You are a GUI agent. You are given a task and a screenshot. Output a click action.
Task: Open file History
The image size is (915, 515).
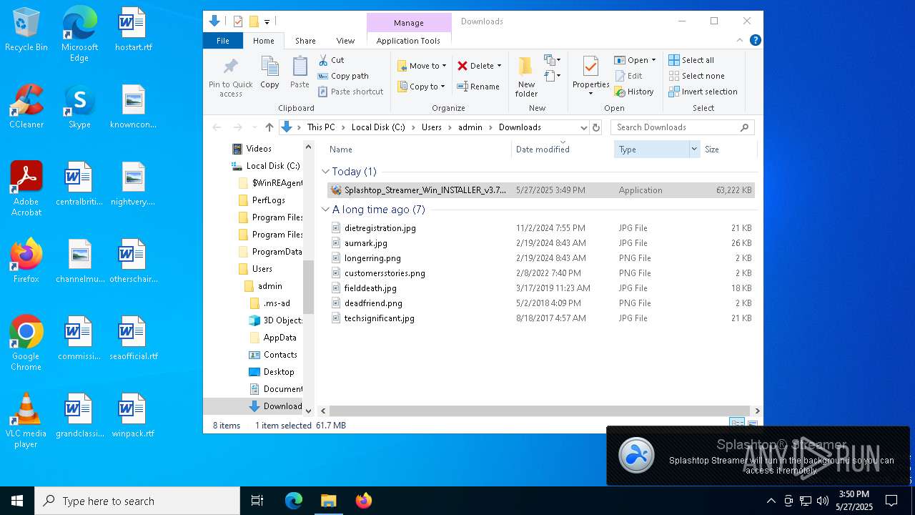[x=634, y=92]
